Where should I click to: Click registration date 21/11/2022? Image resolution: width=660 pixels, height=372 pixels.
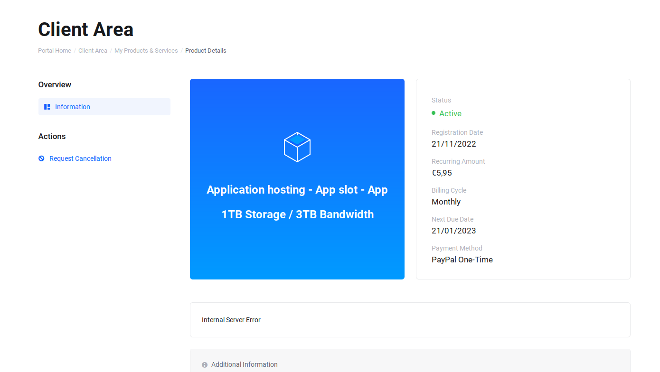(454, 144)
